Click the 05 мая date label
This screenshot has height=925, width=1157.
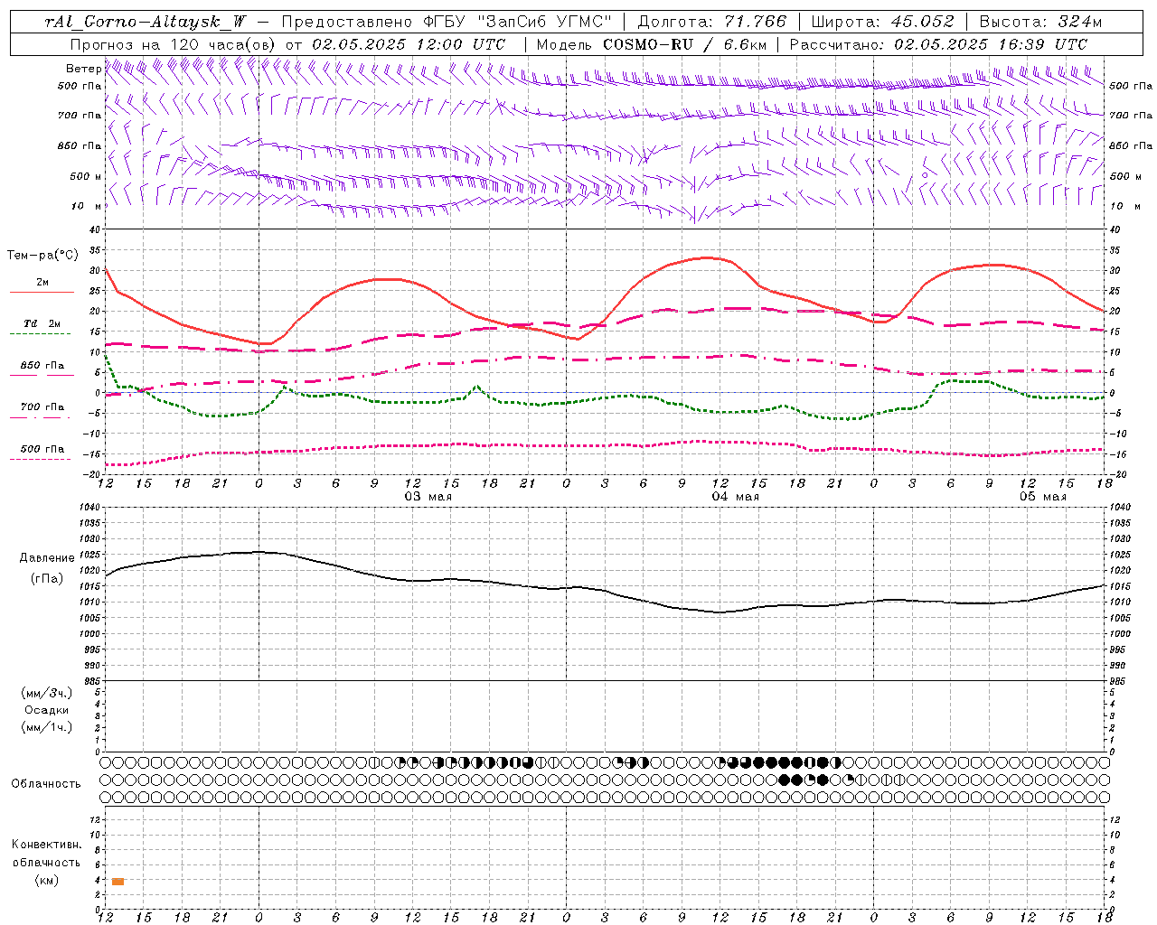click(1042, 497)
